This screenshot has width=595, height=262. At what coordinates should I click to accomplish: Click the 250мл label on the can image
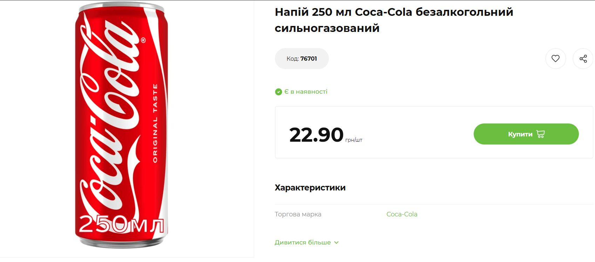[x=121, y=224]
